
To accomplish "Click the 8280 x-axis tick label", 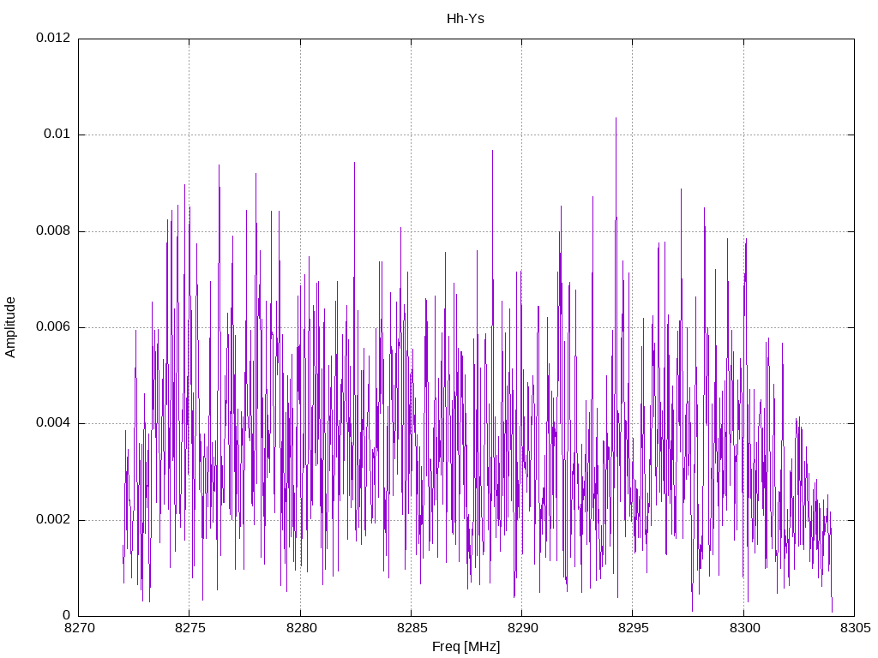I will coord(301,628).
